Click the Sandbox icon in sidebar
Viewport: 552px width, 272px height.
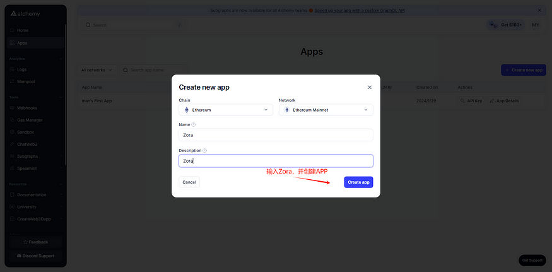coord(13,132)
